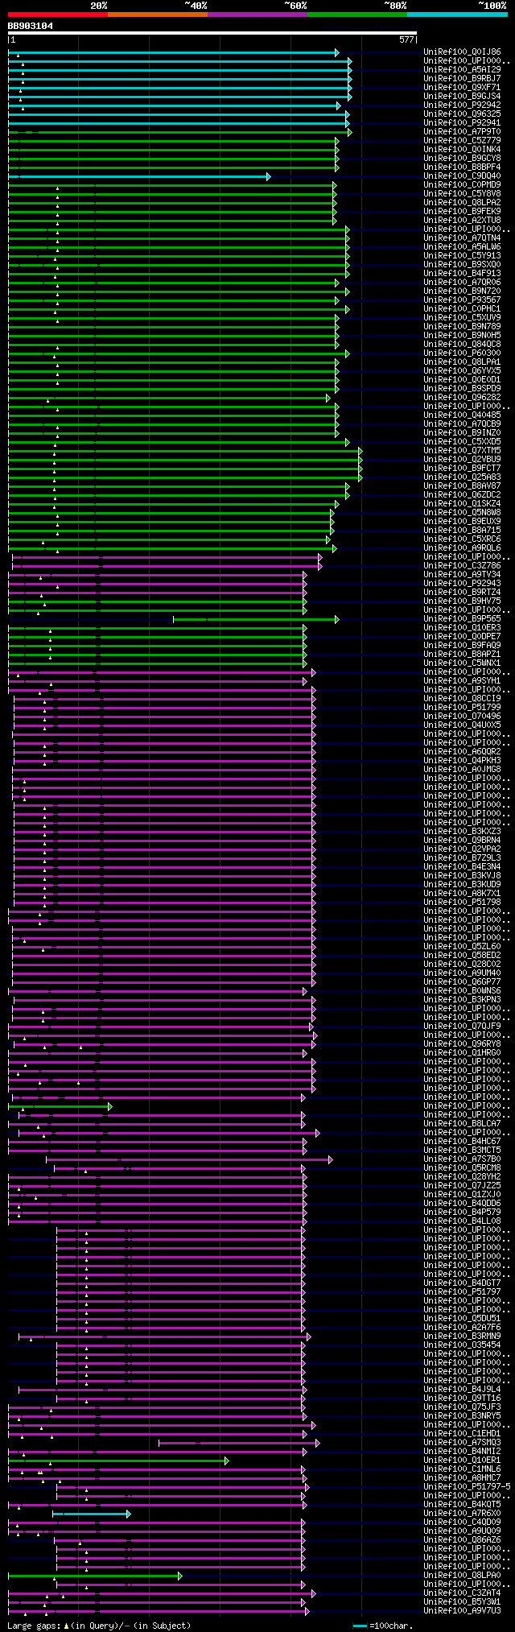
Task: Select the UniRef100_A5ALW6 label
Action: point(462,247)
